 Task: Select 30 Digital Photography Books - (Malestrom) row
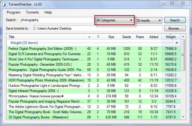[94, 117]
